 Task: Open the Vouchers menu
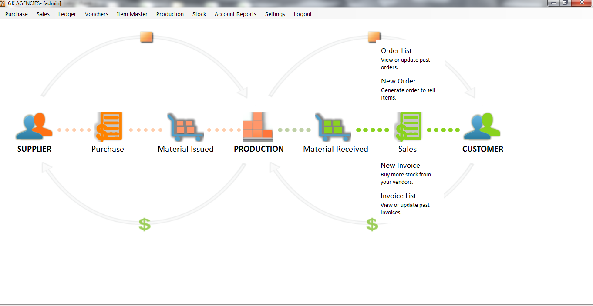click(x=97, y=14)
